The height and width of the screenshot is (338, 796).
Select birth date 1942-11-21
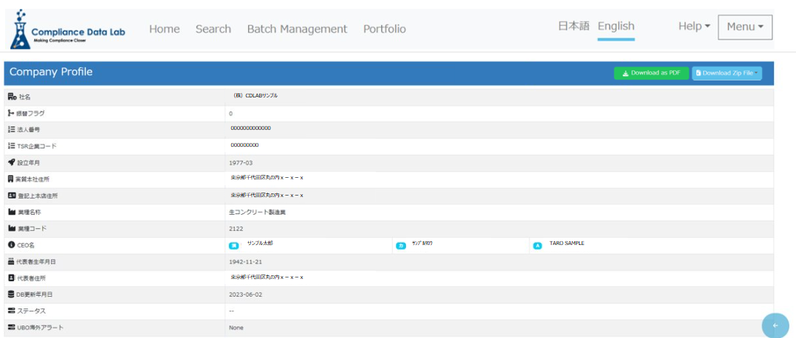pos(246,262)
